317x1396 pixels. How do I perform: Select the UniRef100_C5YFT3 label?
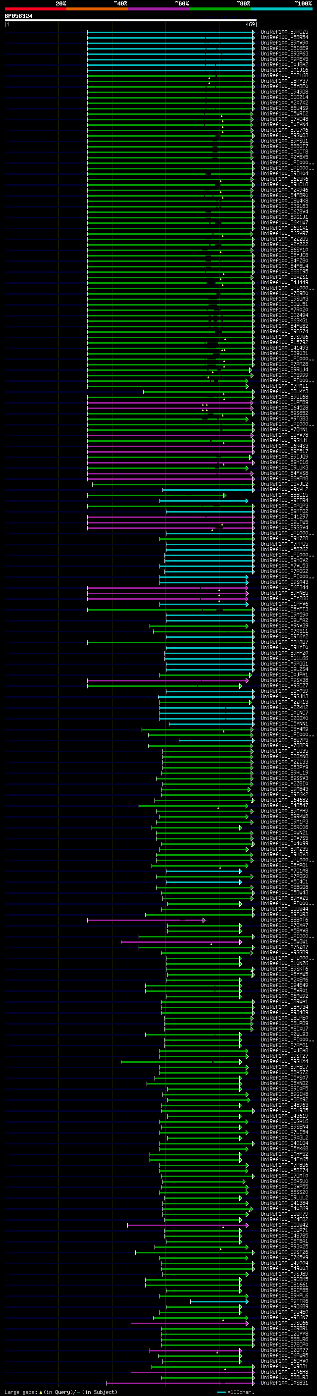(x=284, y=609)
